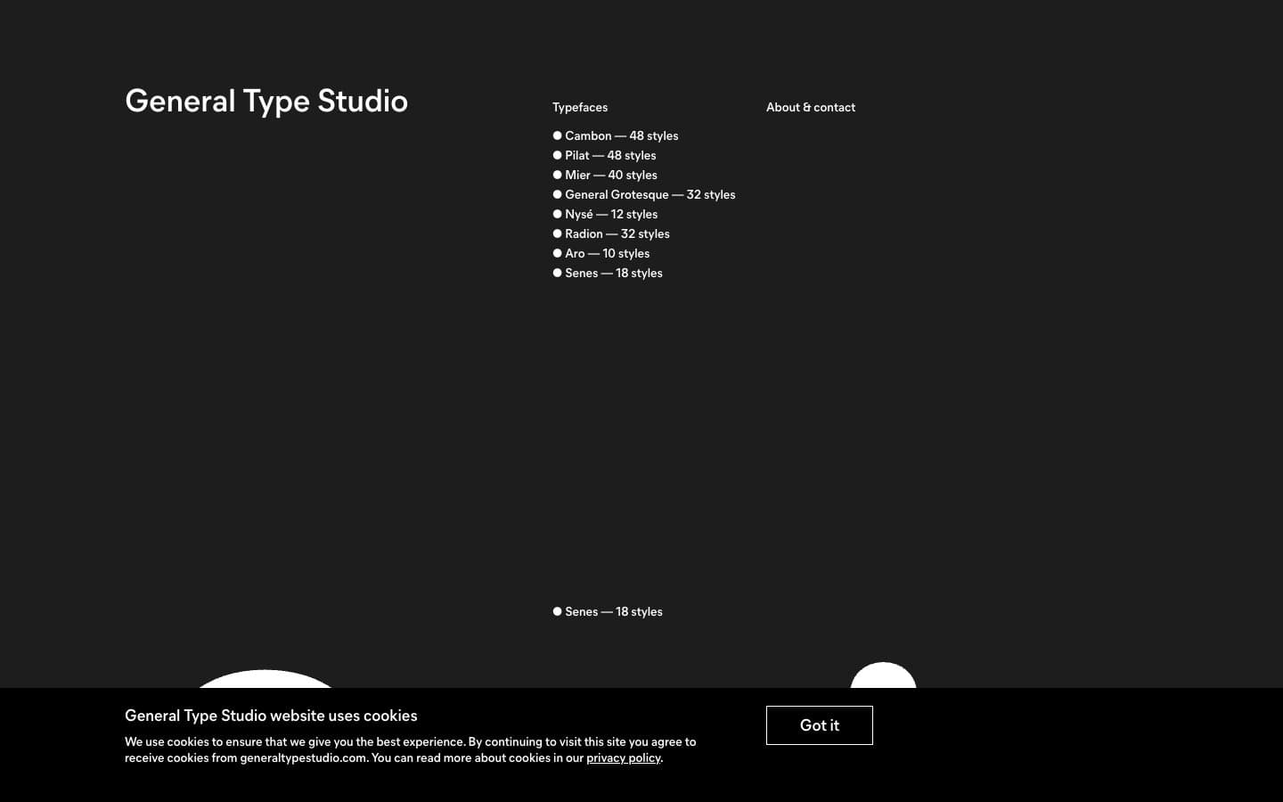The width and height of the screenshot is (1283, 802).
Task: Click the lower Senes — 18 styles entry
Action: click(615, 612)
